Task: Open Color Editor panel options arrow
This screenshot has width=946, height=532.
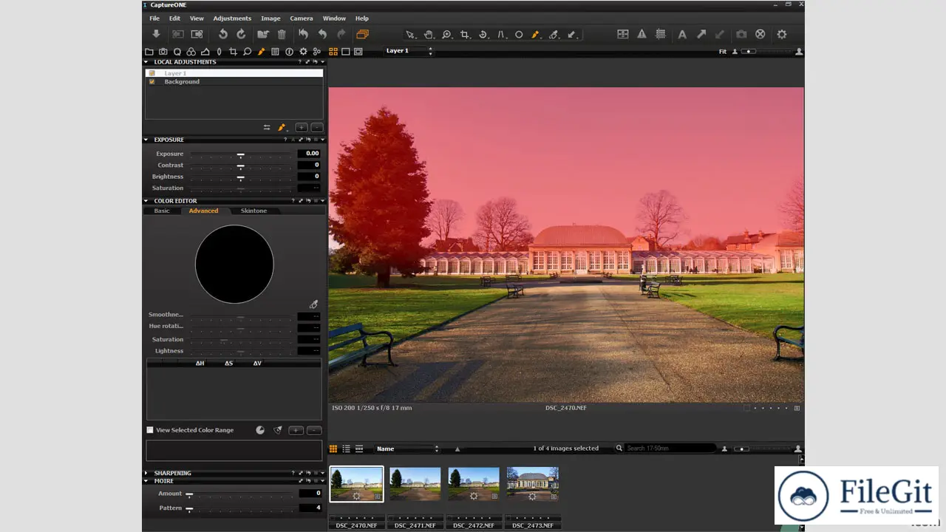Action: click(x=323, y=201)
